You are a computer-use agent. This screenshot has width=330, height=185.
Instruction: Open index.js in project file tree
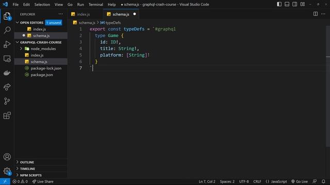point(41,55)
